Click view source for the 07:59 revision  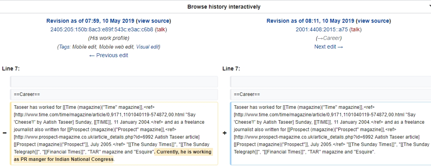click(x=153, y=21)
